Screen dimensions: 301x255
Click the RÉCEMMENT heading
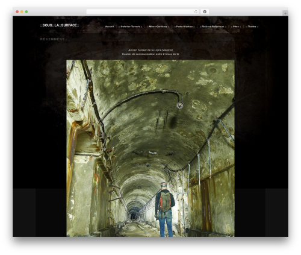(x=52, y=39)
